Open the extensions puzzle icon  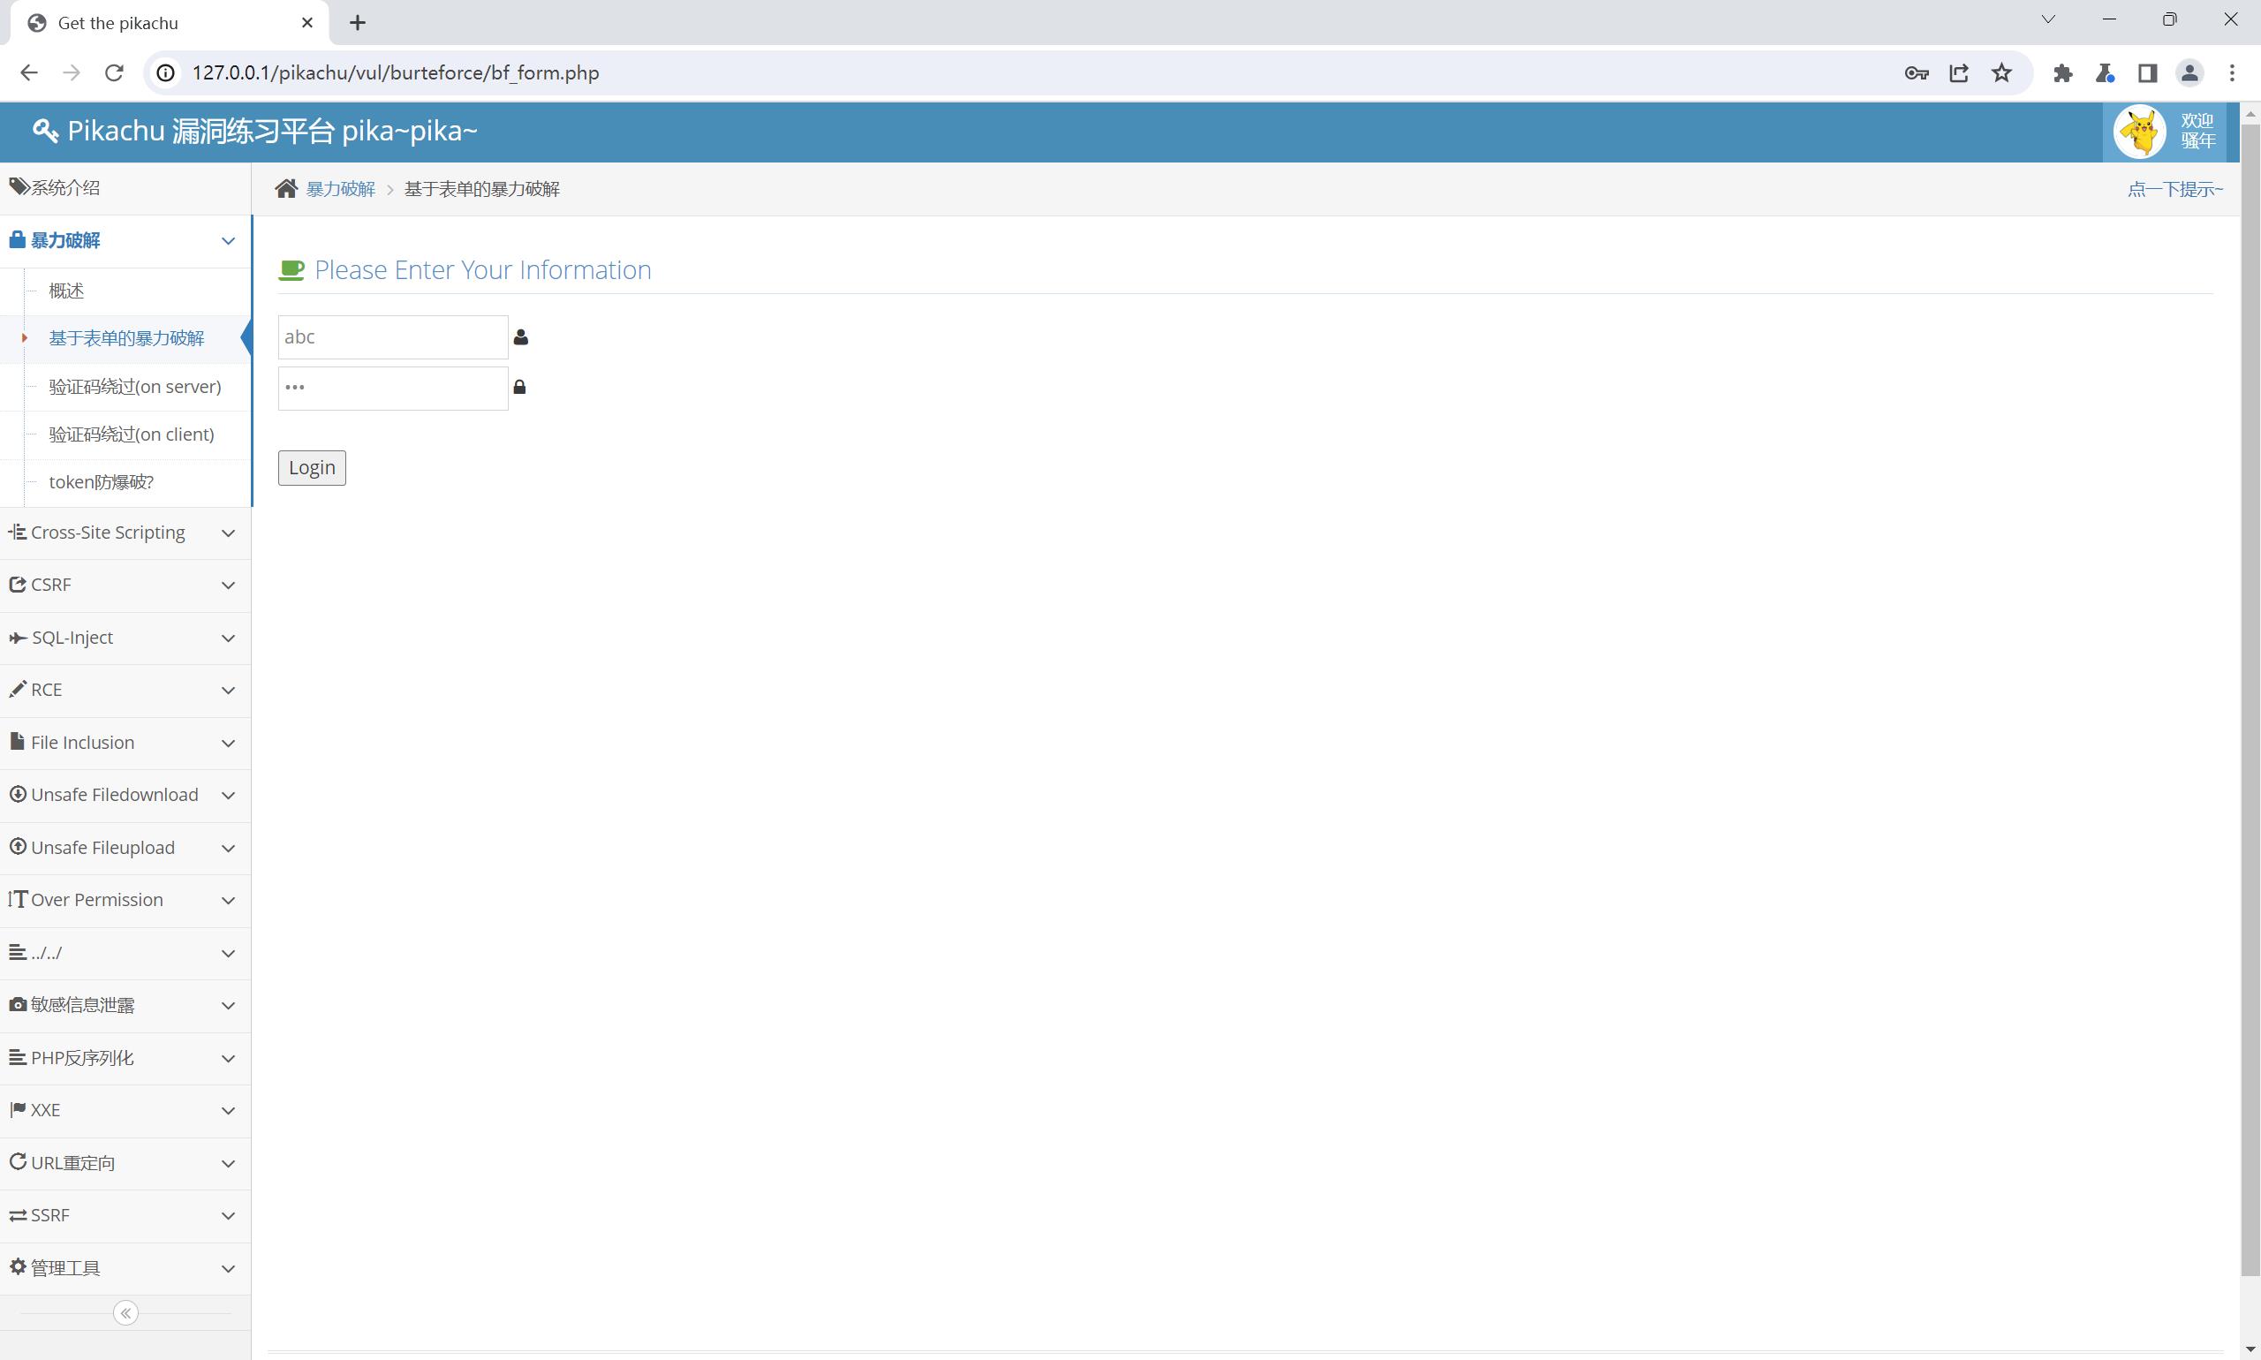pos(2062,73)
